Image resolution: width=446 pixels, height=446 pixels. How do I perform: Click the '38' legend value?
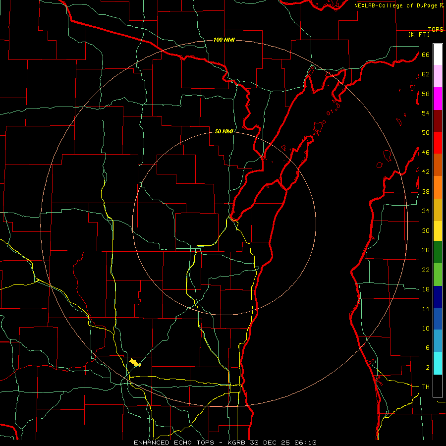(426, 192)
